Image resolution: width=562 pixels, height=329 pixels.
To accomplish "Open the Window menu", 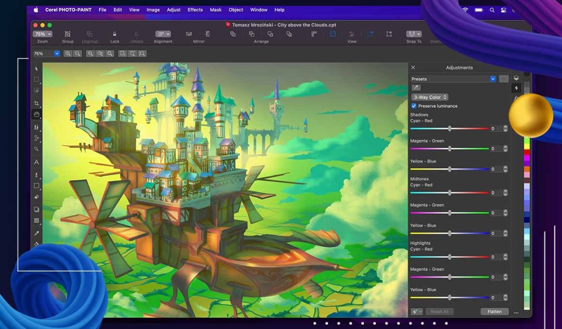I will point(259,10).
